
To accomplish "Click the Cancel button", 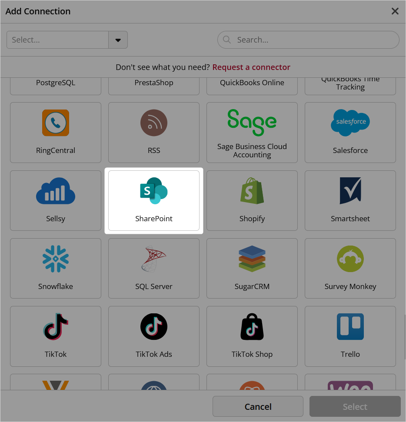I will (x=258, y=406).
